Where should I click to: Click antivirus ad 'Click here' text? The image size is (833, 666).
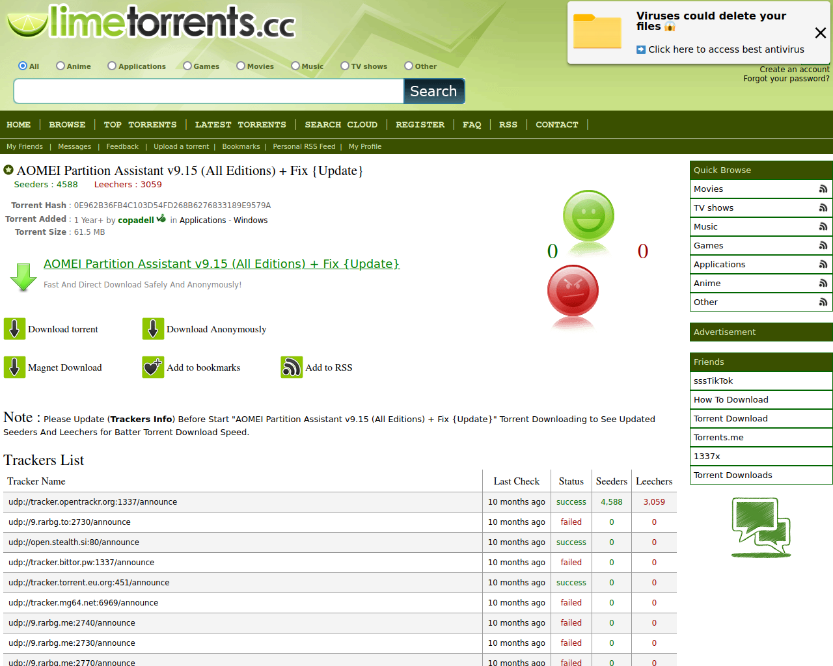tap(726, 49)
